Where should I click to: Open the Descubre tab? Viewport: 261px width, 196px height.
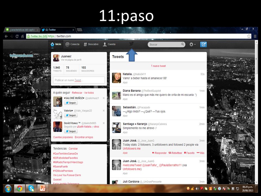(91, 44)
